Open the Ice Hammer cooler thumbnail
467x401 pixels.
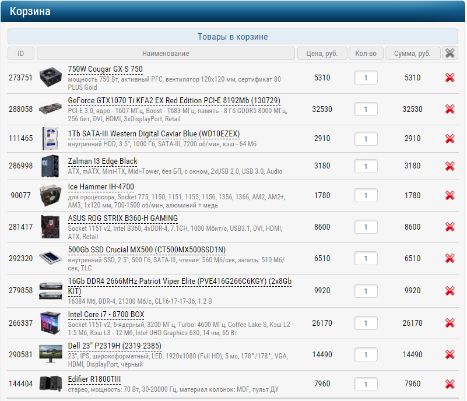point(50,195)
